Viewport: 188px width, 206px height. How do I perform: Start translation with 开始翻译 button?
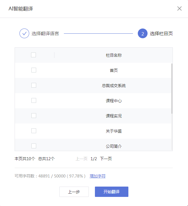[x=111, y=192]
